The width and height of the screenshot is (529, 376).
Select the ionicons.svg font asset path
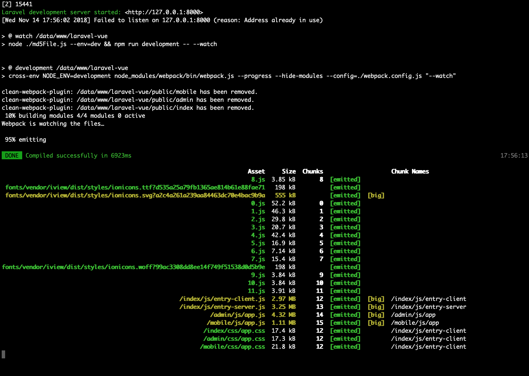(x=135, y=195)
